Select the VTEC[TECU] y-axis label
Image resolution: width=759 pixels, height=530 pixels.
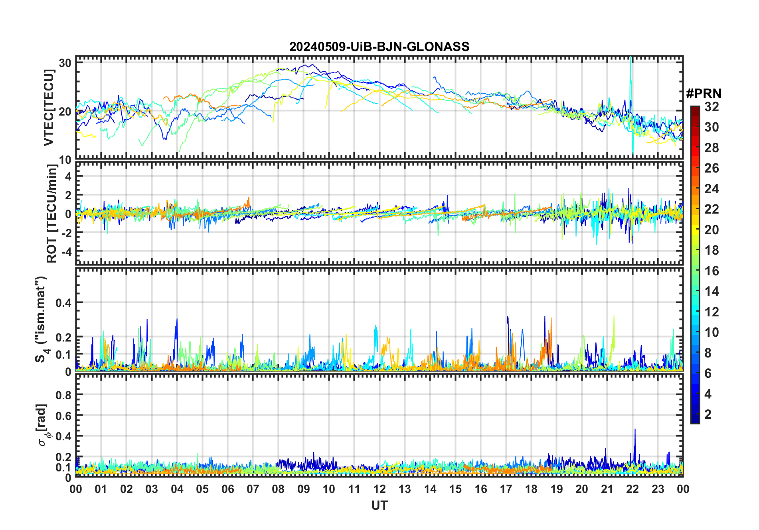pos(49,108)
